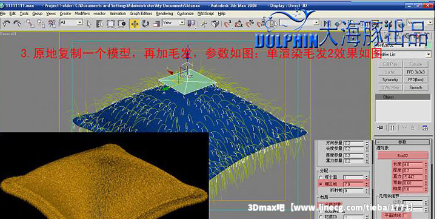
Task: Click the 重力 value field showing -5.442
Action: click(x=413, y=177)
